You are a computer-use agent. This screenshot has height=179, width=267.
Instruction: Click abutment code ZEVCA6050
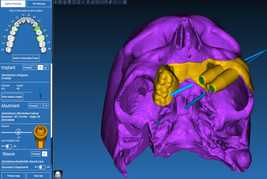8,120
